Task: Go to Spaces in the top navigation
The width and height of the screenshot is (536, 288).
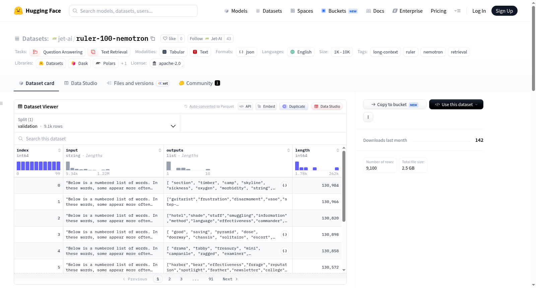Action: pos(301,11)
